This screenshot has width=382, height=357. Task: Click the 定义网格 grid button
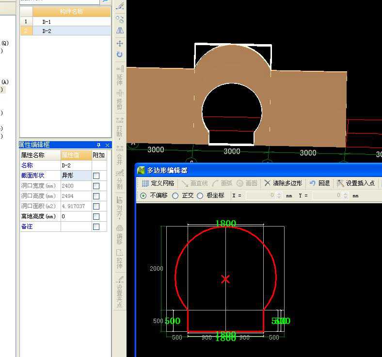158,183
